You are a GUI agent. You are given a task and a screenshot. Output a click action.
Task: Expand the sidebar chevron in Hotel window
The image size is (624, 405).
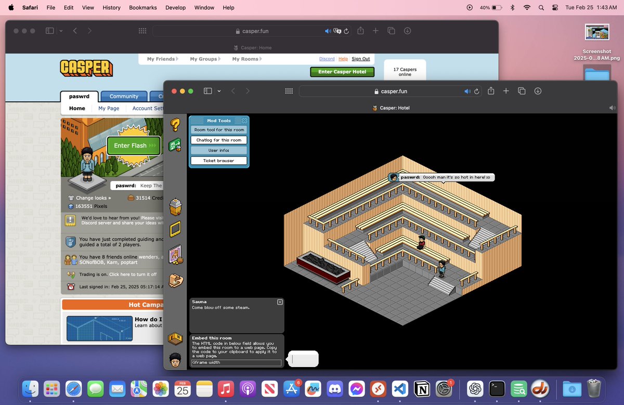(219, 91)
